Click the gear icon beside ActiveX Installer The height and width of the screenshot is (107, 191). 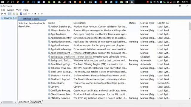(x=49, y=26)
